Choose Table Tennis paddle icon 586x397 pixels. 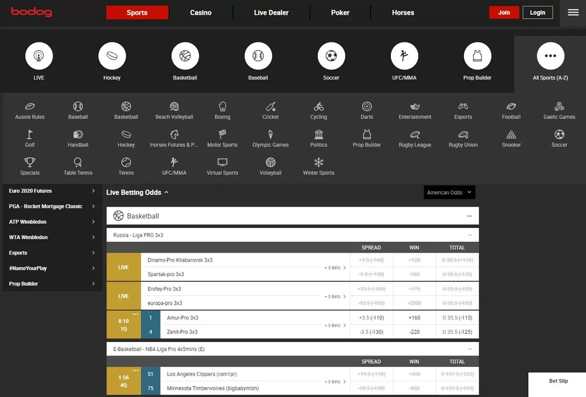[x=78, y=162]
